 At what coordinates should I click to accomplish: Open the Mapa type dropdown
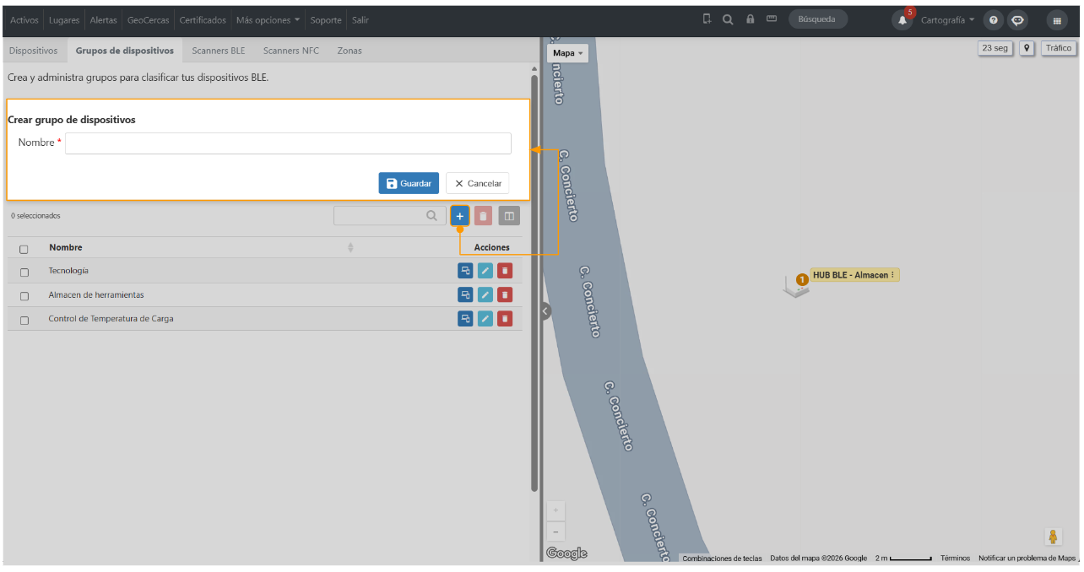[x=568, y=53]
